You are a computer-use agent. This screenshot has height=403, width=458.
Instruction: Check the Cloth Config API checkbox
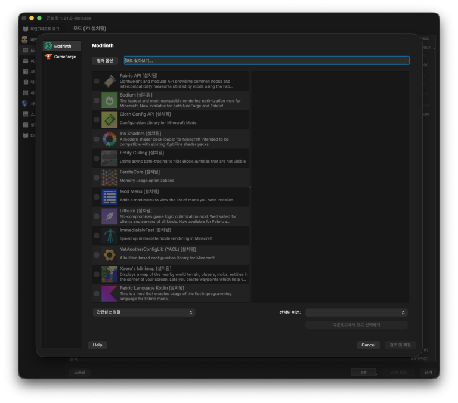[97, 120]
